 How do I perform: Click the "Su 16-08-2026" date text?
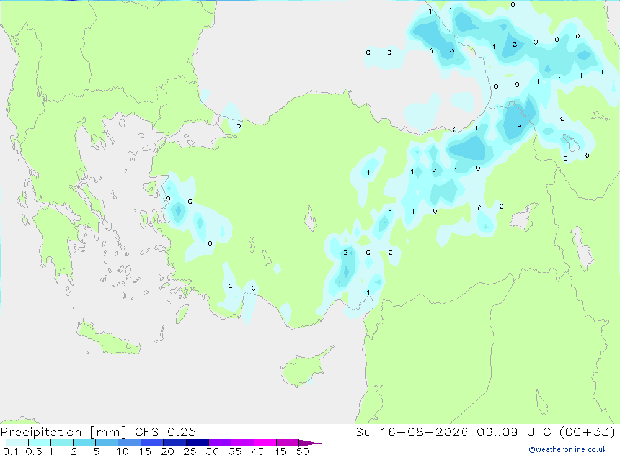412,431
